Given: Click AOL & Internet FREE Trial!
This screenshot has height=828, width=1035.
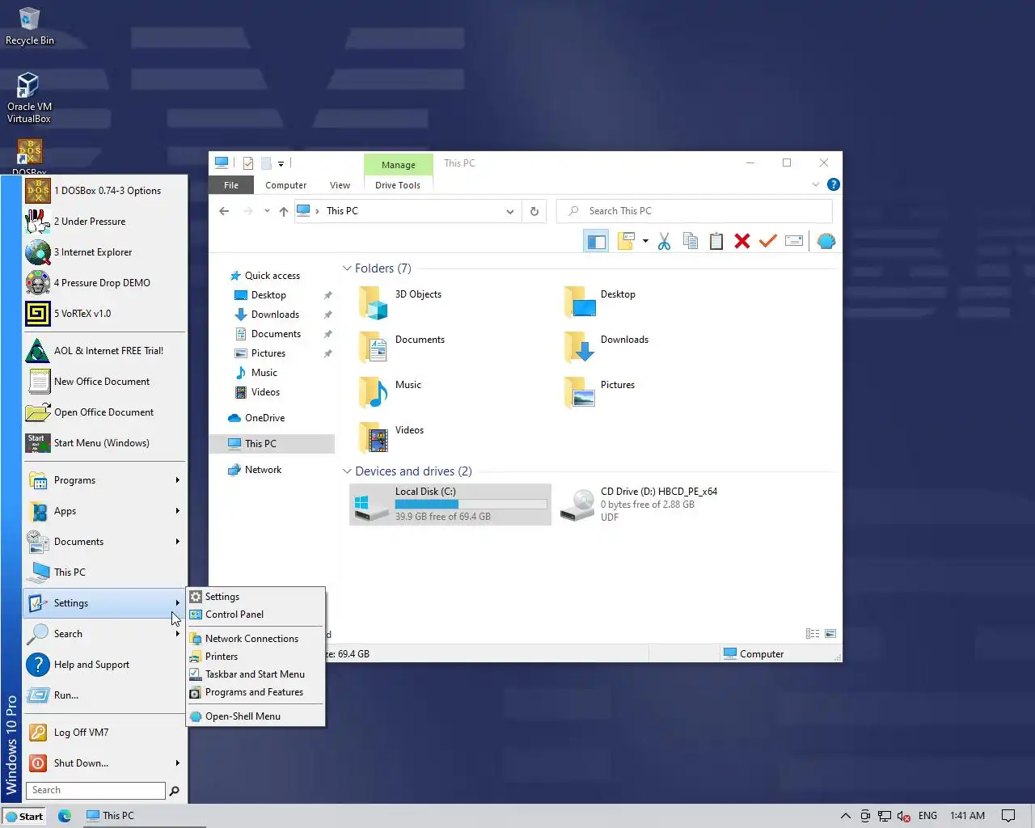Looking at the screenshot, I should coord(105,351).
